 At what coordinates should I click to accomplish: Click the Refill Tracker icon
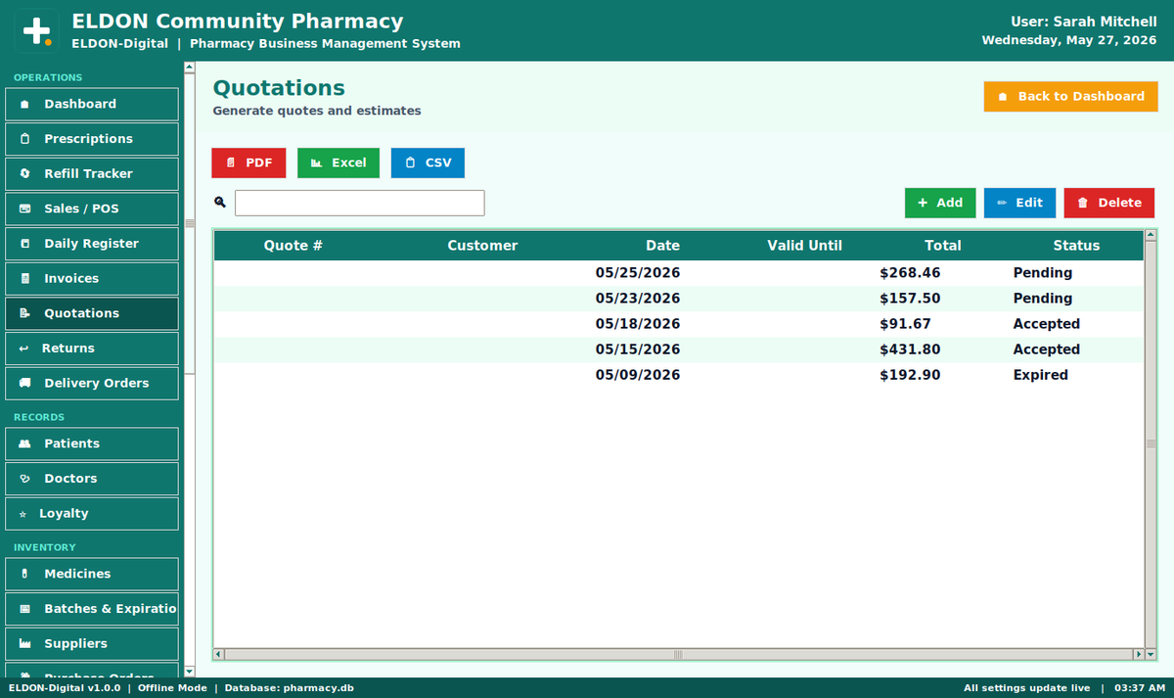coord(24,174)
